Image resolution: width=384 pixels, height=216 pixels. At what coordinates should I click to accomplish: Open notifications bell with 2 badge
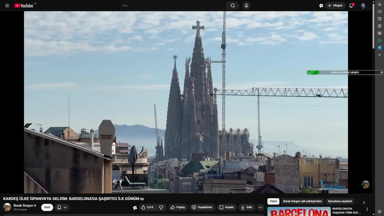[351, 6]
